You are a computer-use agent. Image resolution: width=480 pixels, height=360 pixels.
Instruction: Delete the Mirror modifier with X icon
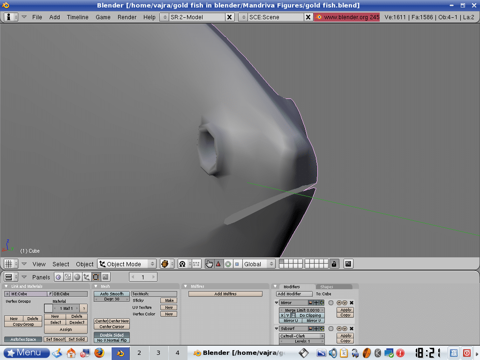click(x=352, y=303)
